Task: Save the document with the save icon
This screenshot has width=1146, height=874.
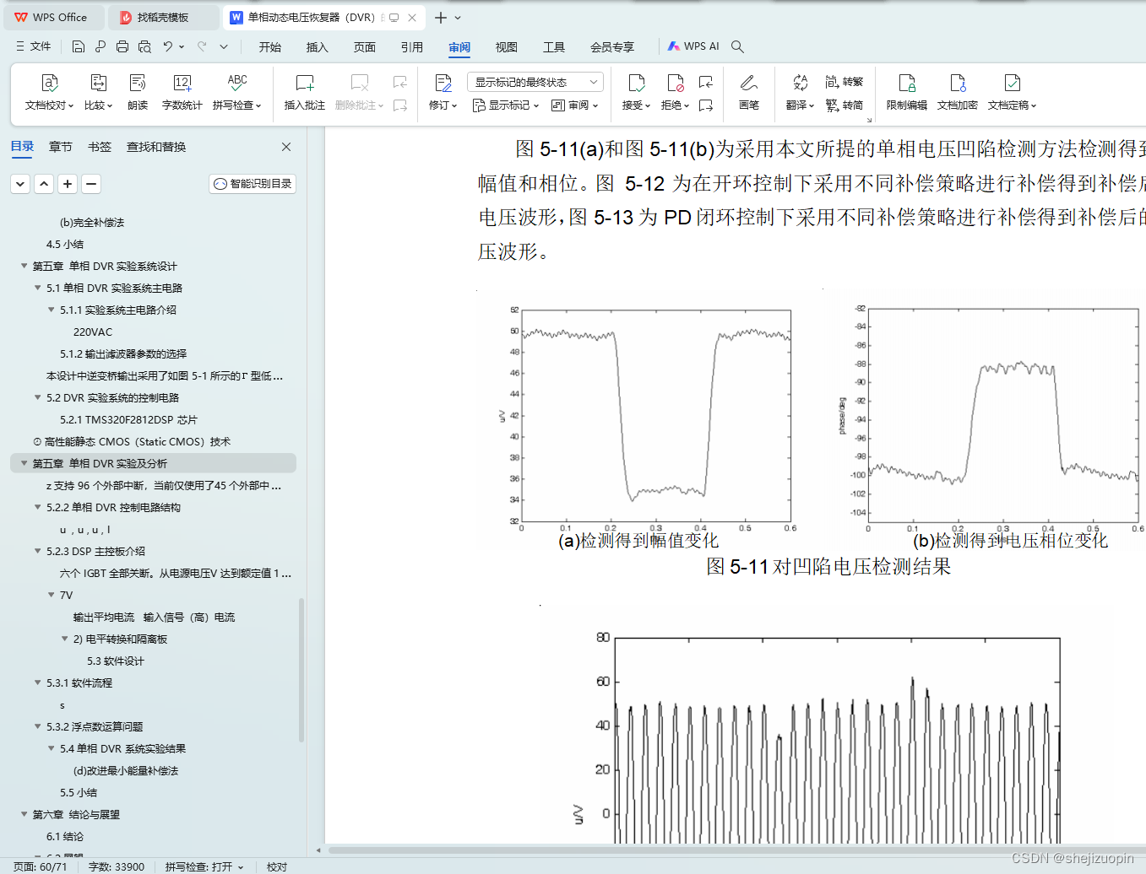Action: click(x=78, y=46)
